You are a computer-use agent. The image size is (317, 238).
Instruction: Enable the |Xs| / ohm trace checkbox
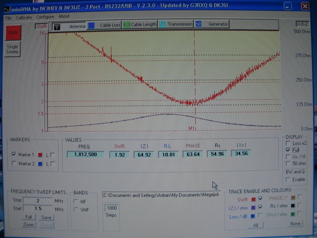pyautogui.click(x=300, y=213)
